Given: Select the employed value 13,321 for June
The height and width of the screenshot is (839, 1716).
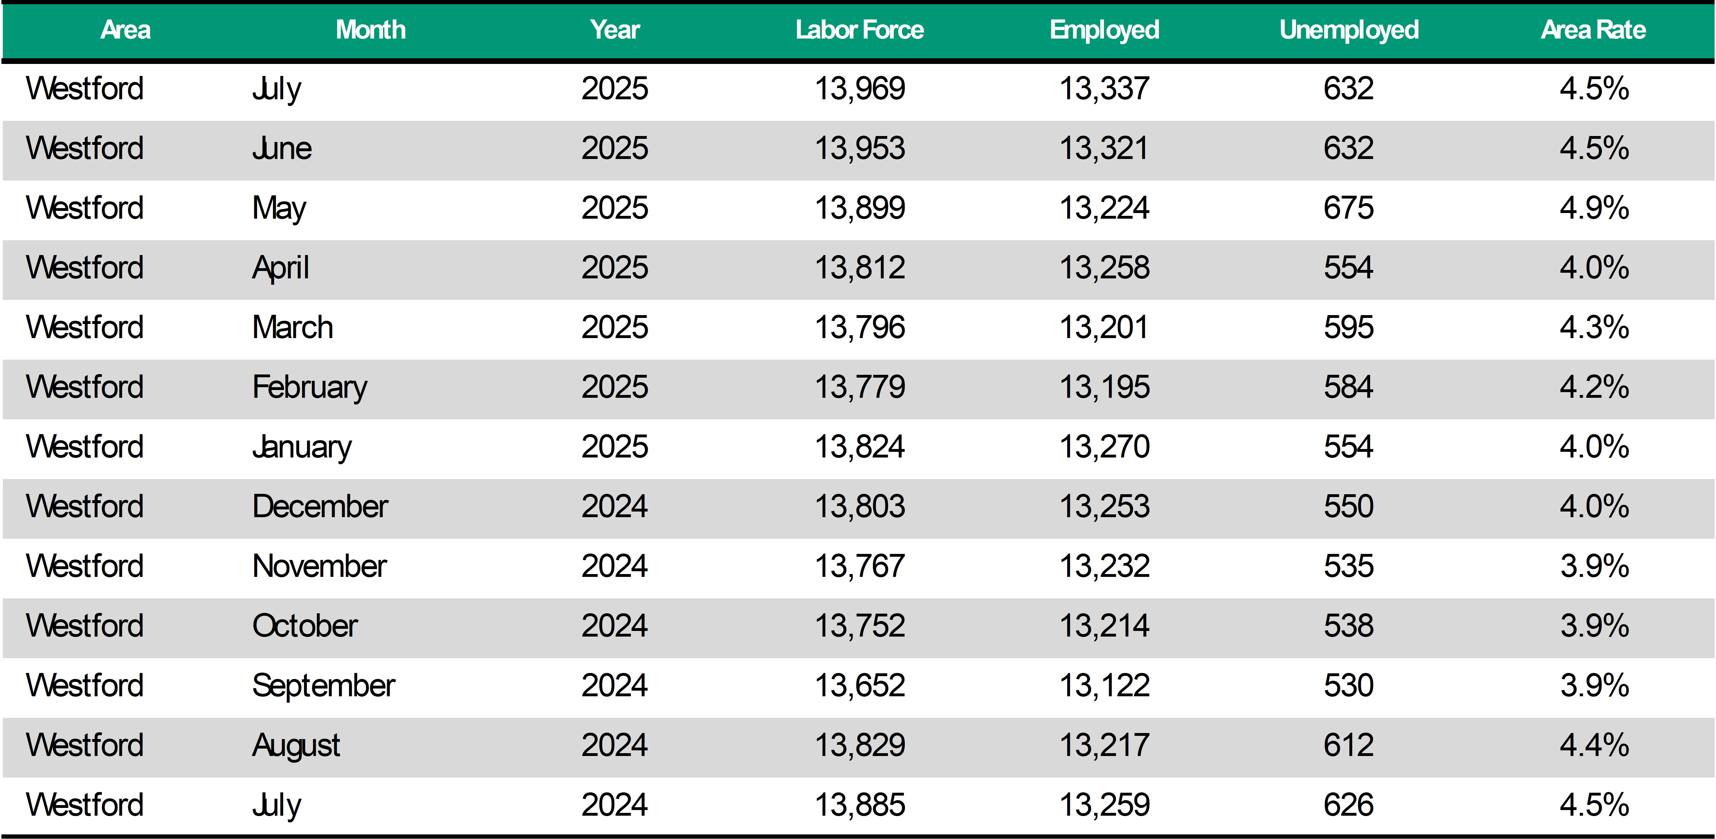Looking at the screenshot, I should [x=1105, y=148].
